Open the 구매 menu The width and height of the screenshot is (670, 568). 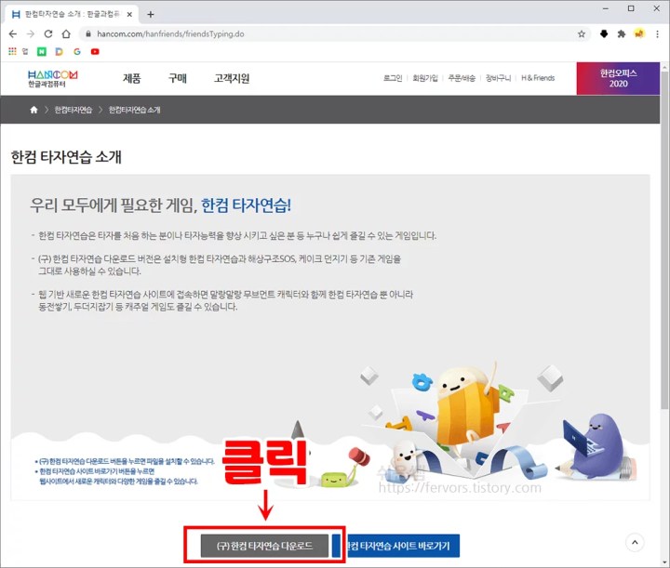click(x=178, y=78)
